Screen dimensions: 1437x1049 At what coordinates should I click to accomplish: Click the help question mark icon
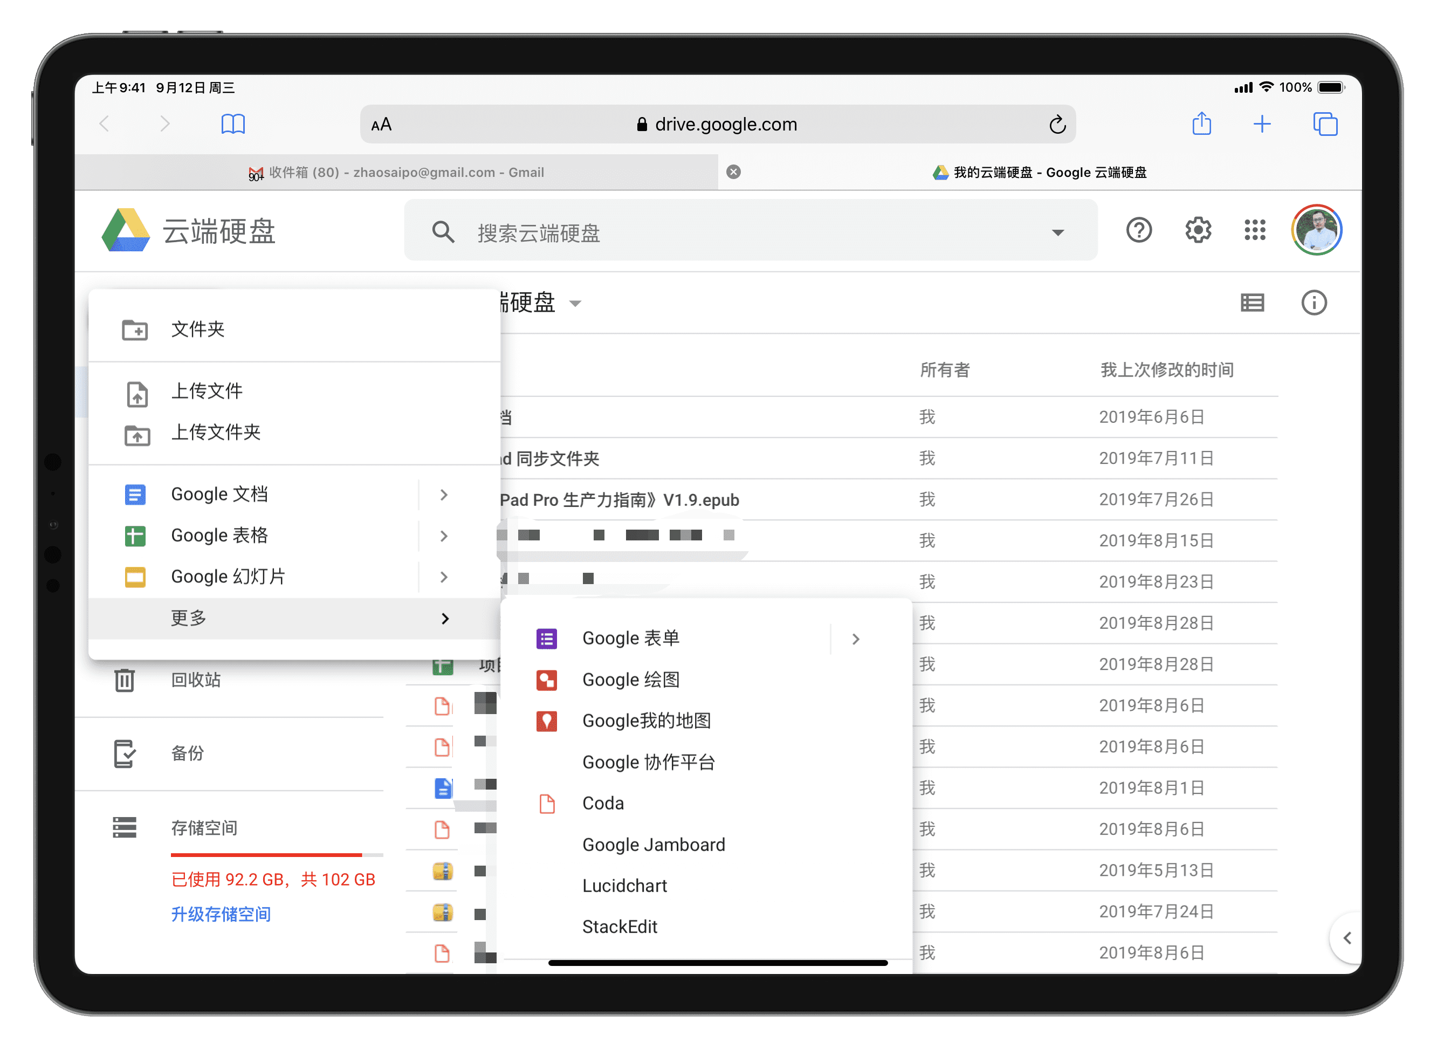1139,230
